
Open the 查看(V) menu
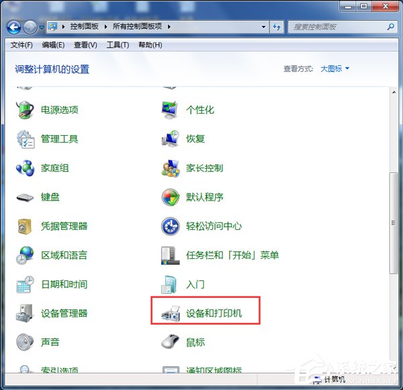pos(85,45)
